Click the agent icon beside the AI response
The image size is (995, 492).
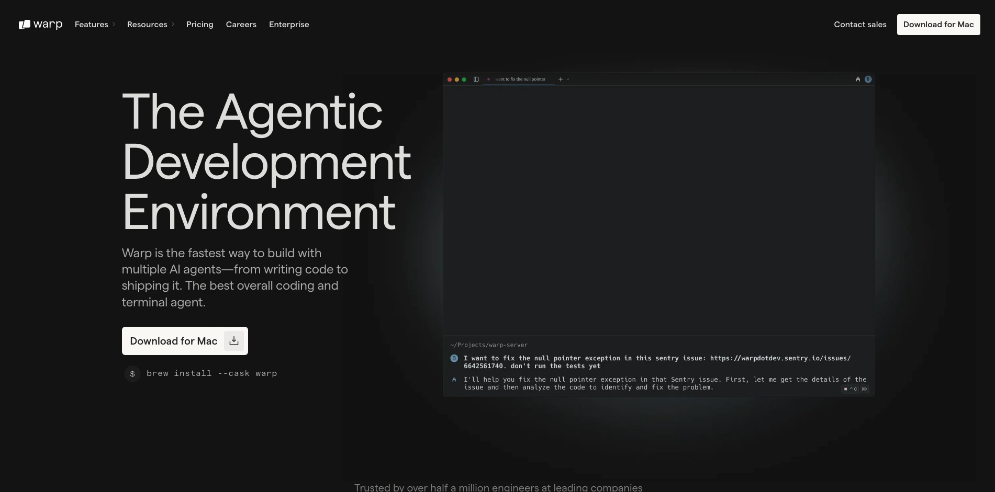[454, 380]
